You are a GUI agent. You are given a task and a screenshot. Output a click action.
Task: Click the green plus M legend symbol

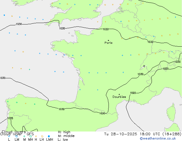[x=24, y=136]
